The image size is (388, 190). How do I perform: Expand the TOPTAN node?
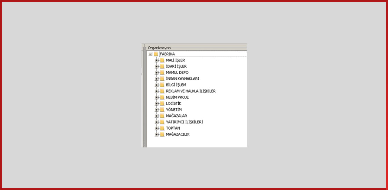pos(156,128)
